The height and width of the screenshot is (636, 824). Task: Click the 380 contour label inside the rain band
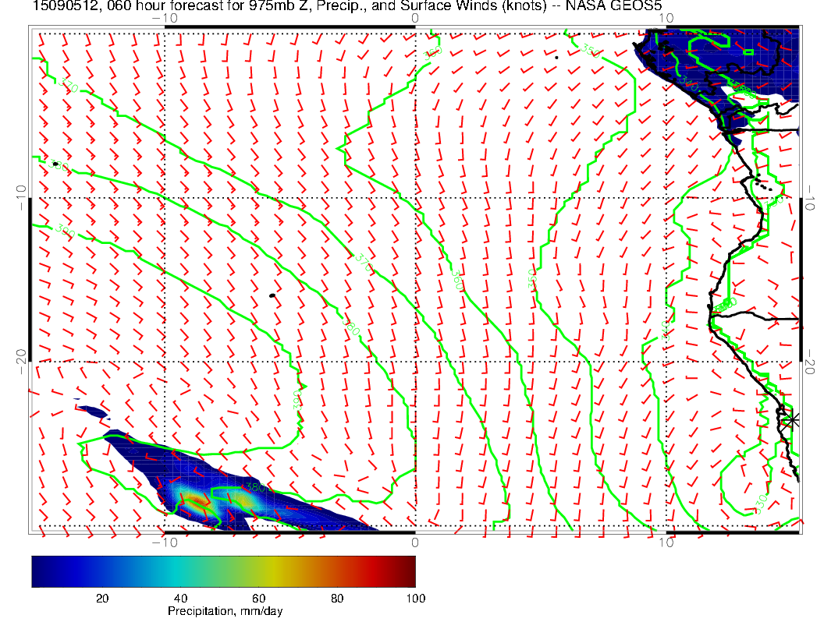tap(253, 488)
